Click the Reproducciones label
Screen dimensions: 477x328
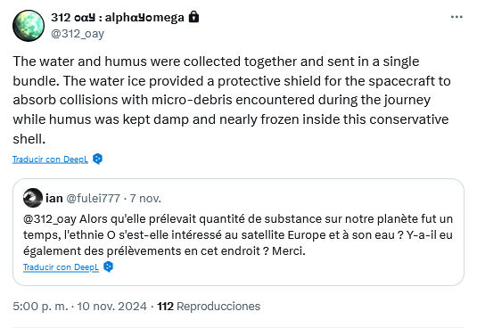218,306
